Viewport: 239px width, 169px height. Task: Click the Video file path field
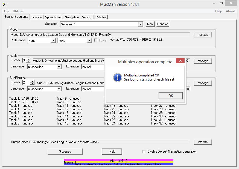click(x=100, y=35)
